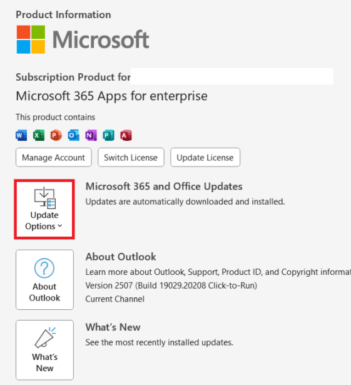The height and width of the screenshot is (385, 351).
Task: Open the Manage Account button
Action: pos(54,157)
